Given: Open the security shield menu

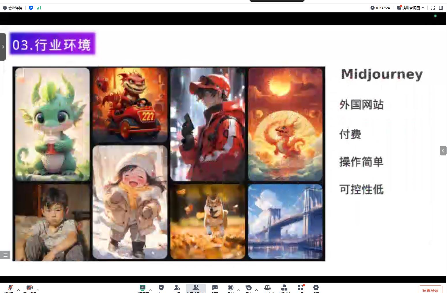Looking at the screenshot, I should click(161, 288).
